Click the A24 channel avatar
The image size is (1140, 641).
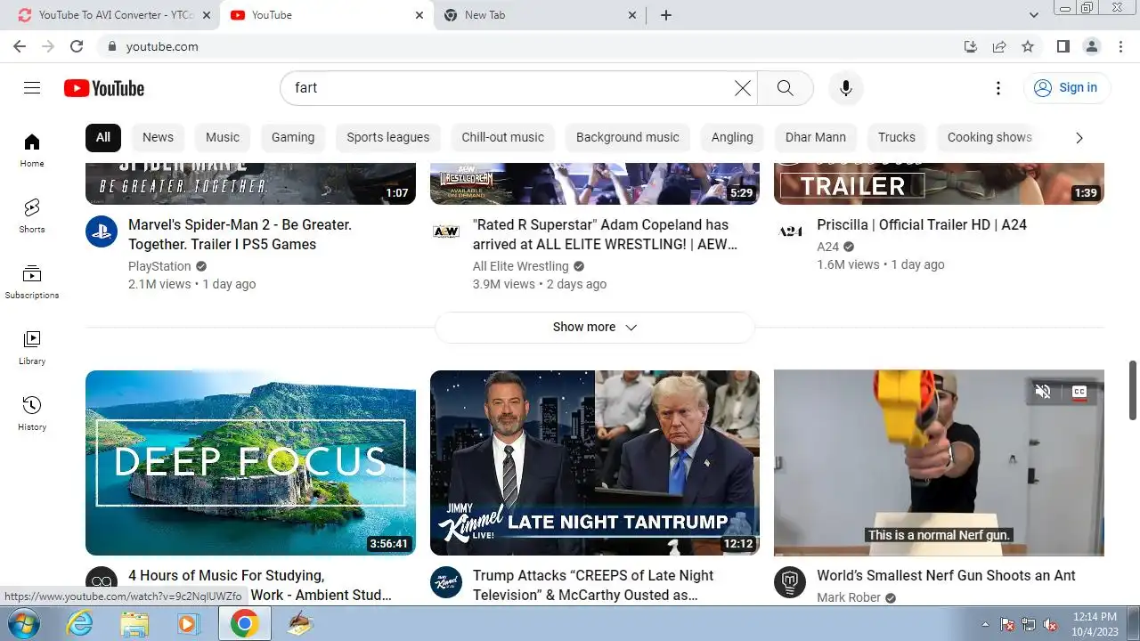(790, 231)
